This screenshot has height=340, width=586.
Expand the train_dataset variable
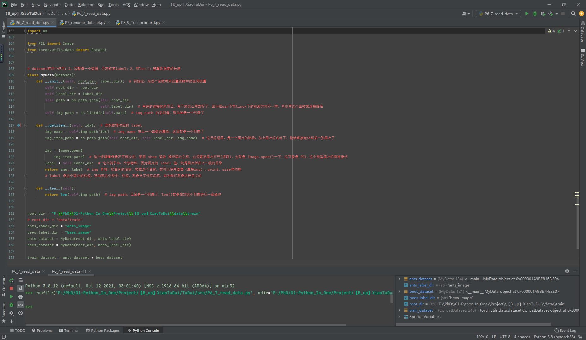click(399, 310)
